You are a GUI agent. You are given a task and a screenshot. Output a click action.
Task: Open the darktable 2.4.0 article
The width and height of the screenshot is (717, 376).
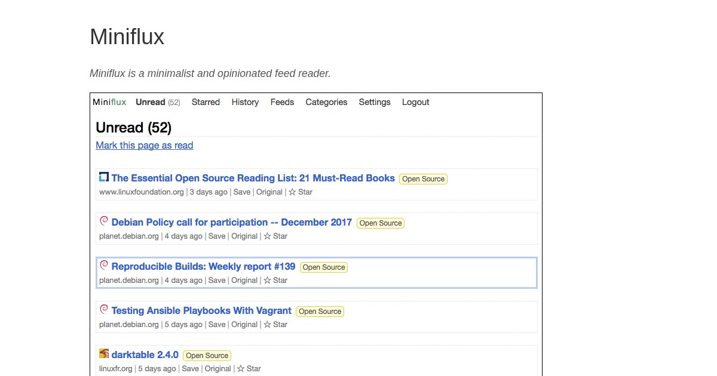click(145, 355)
